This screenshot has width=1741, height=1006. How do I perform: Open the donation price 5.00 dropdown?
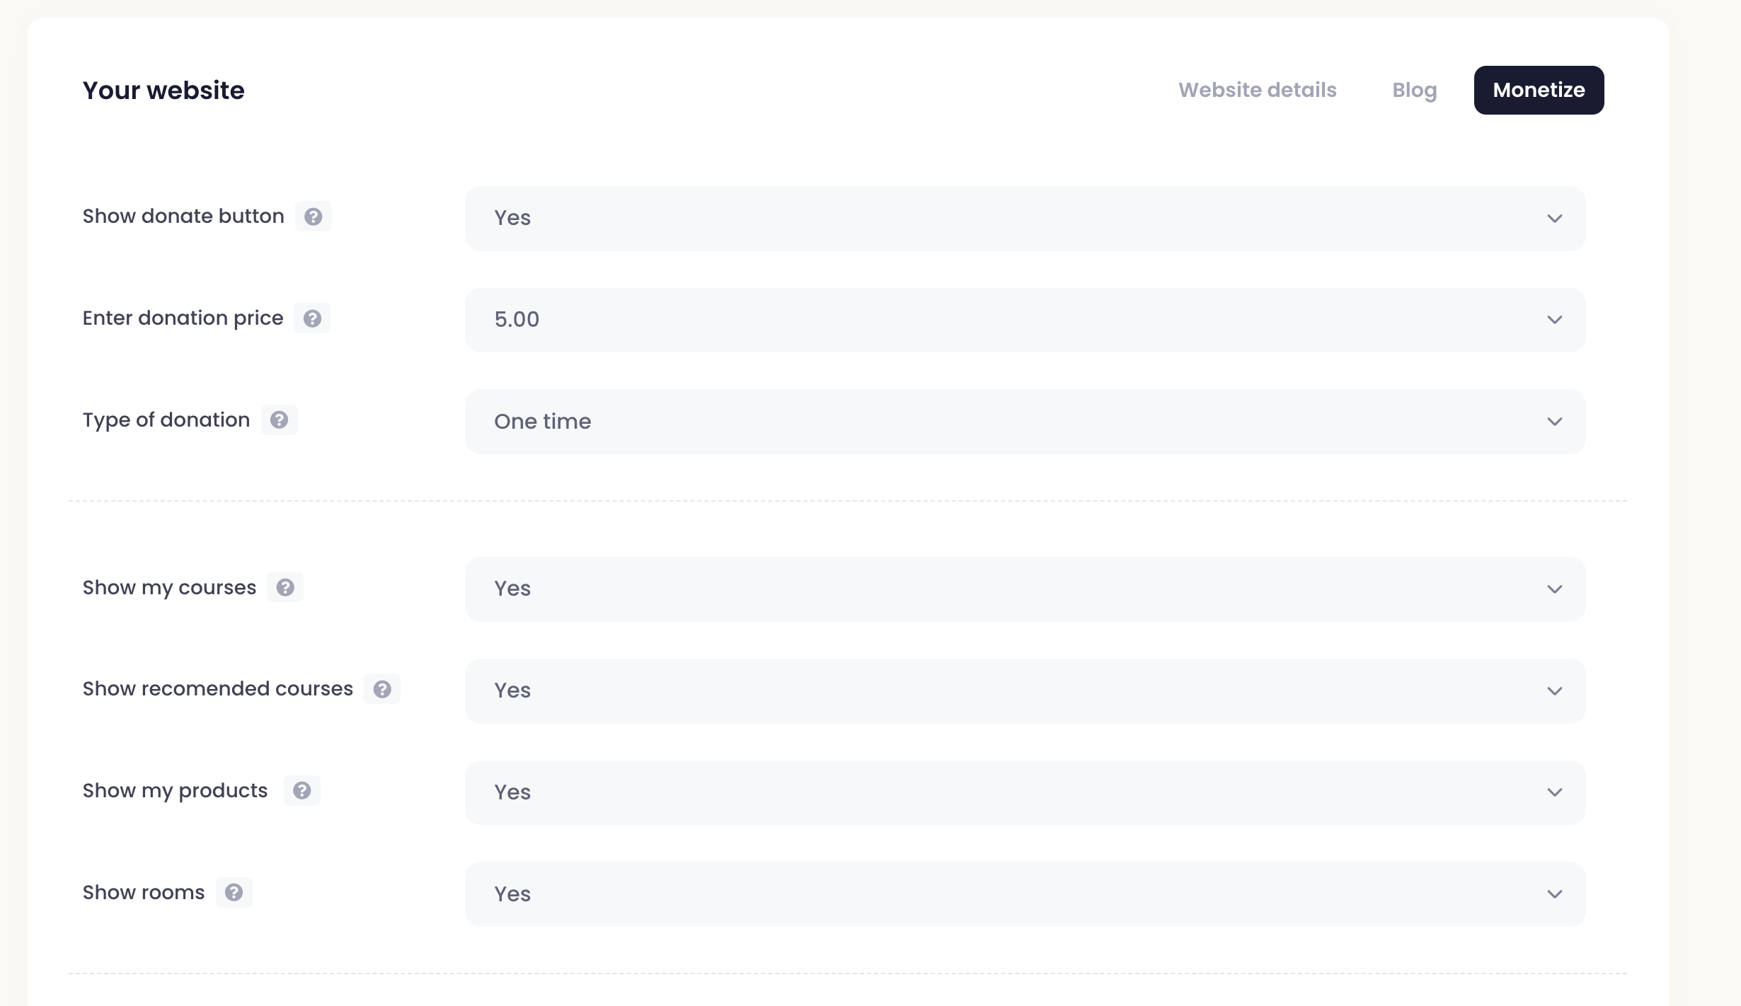[1024, 320]
